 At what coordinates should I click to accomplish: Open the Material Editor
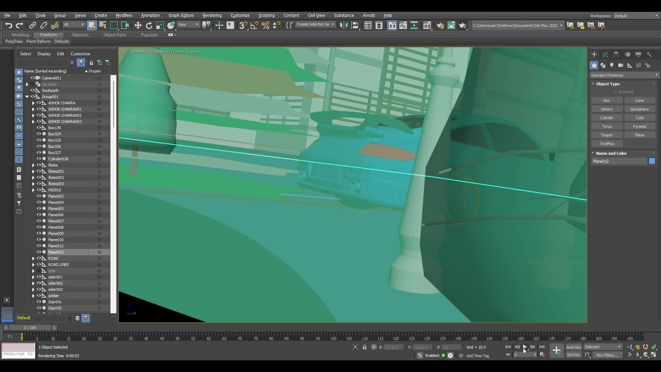427,25
